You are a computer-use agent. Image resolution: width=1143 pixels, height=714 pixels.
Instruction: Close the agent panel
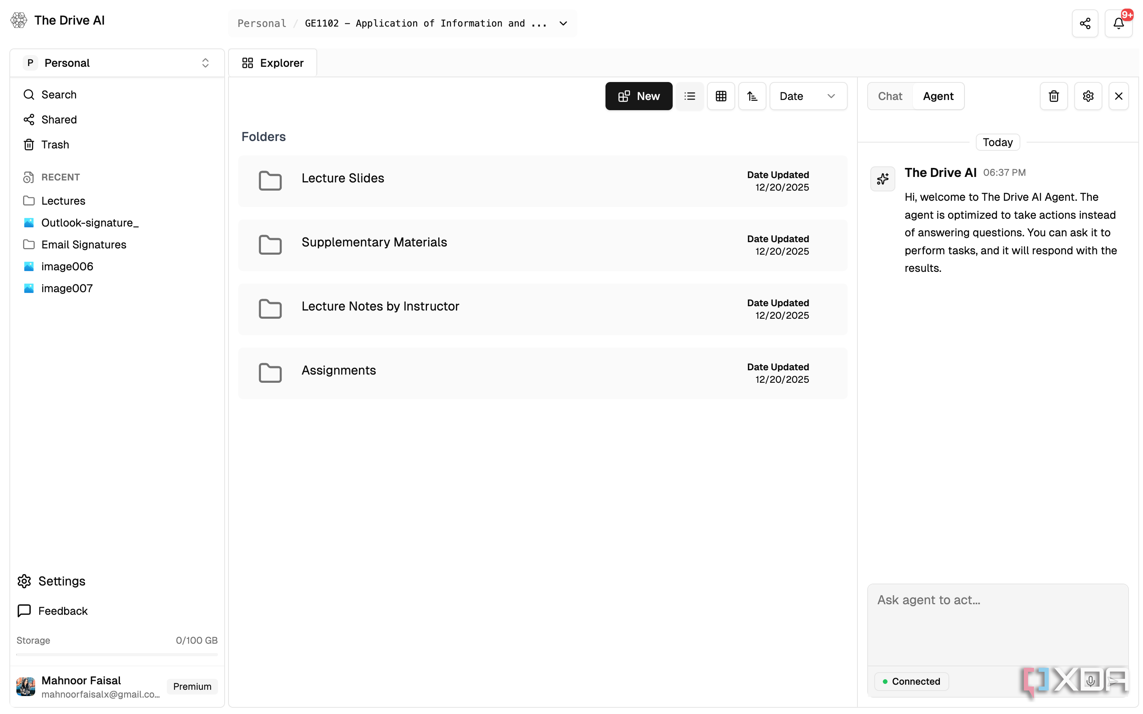click(1118, 96)
